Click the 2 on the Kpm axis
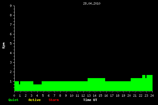158x105 pixels. point(11,72)
